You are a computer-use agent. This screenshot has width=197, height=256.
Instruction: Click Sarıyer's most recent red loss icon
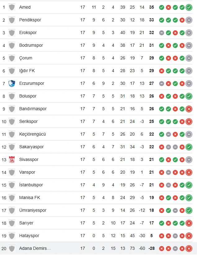(x=189, y=223)
